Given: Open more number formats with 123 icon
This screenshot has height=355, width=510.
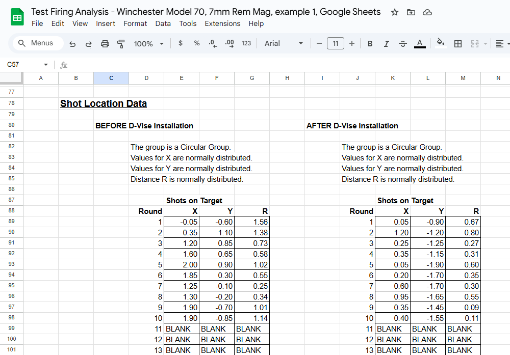Looking at the screenshot, I should pyautogui.click(x=246, y=43).
